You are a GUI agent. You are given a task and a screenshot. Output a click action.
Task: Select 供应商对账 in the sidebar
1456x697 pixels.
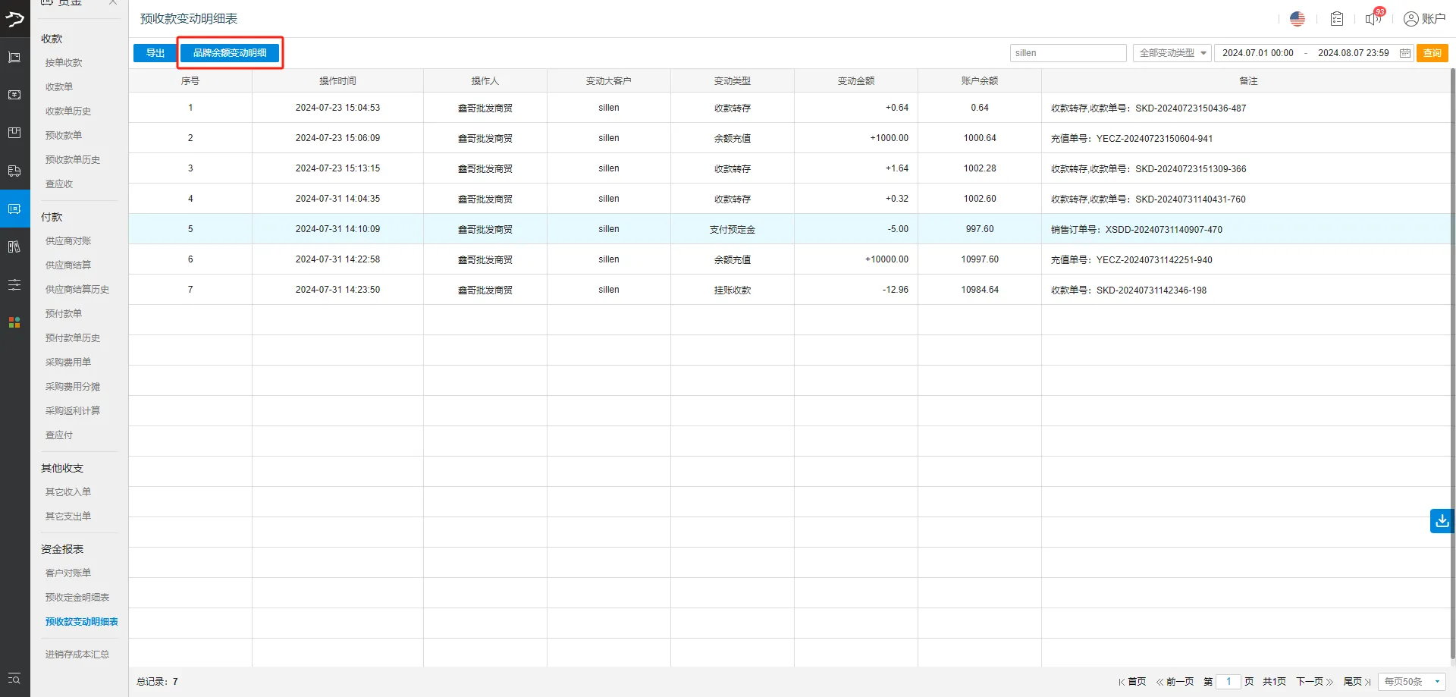point(68,241)
